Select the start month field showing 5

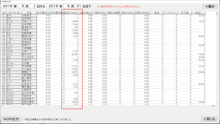coord(21,6)
